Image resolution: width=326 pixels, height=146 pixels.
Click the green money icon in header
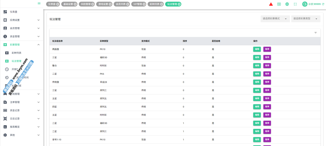pos(279,4)
